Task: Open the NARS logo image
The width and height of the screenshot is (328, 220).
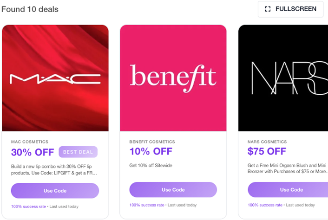Action: (283, 78)
